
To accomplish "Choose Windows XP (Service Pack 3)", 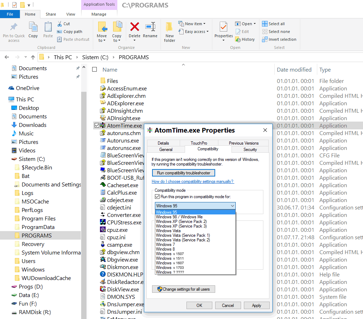I will (195, 226).
